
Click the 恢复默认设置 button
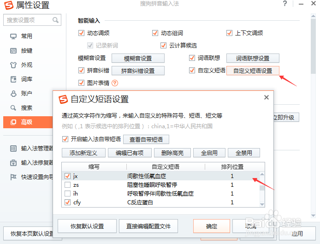click(x=87, y=226)
